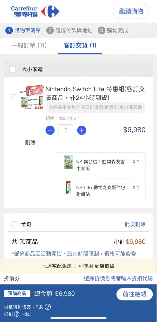Open help icon next to 折扣
The width and height of the screenshot is (157, 322).
pyautogui.click(x=17, y=314)
